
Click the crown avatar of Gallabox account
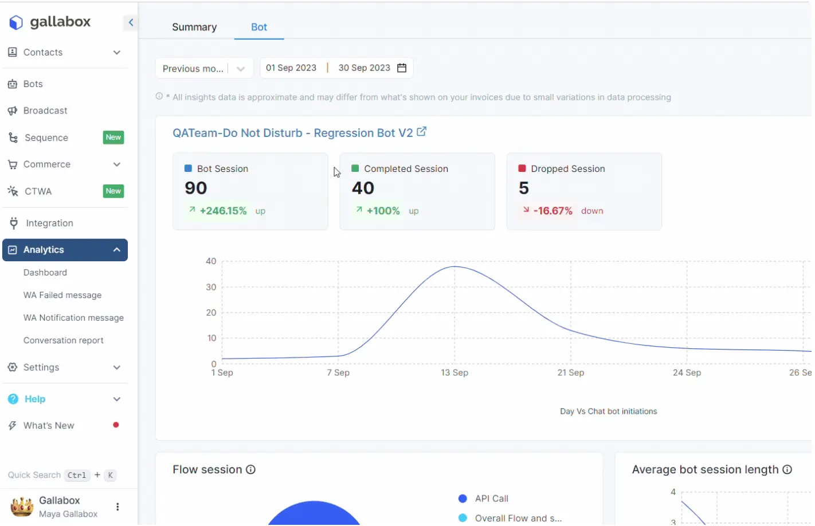click(x=22, y=507)
